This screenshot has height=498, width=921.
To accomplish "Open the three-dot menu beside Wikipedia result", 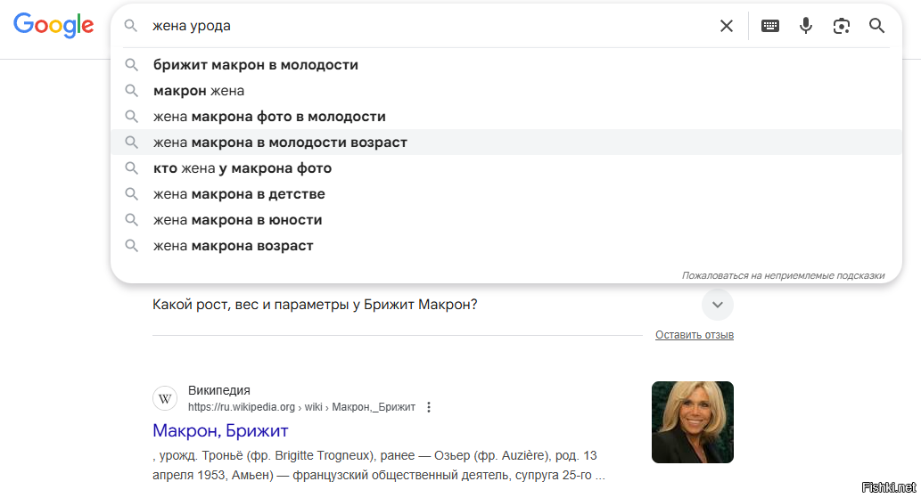I will [x=429, y=407].
